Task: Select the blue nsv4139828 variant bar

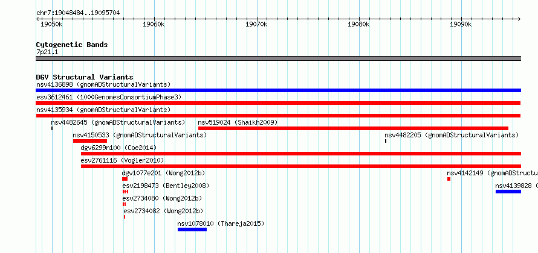Action: pyautogui.click(x=508, y=192)
